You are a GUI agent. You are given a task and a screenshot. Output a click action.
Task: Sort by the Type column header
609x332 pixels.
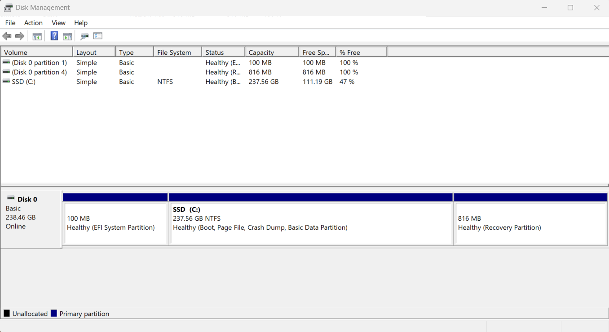point(134,52)
